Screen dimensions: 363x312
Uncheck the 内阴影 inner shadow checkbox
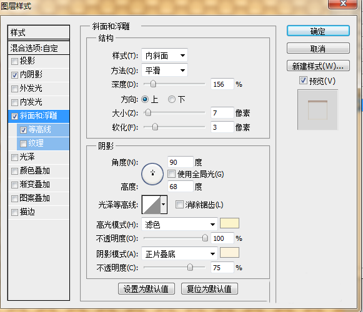click(x=14, y=75)
